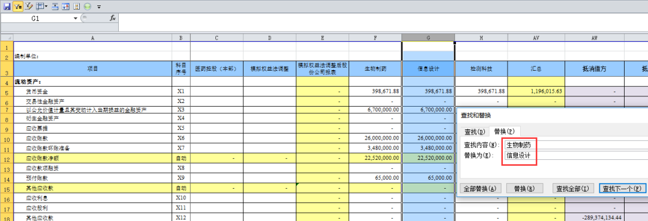Click the 交易性金融资产 row label
This screenshot has width=648, height=221.
click(46, 101)
